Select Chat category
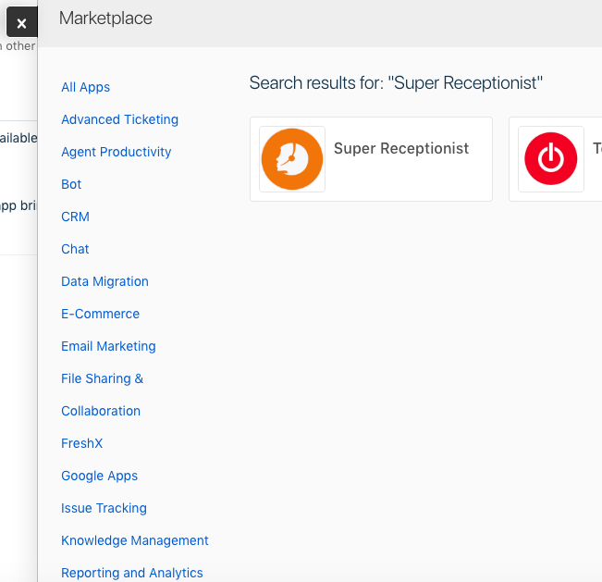The width and height of the screenshot is (602, 582). [x=75, y=249]
